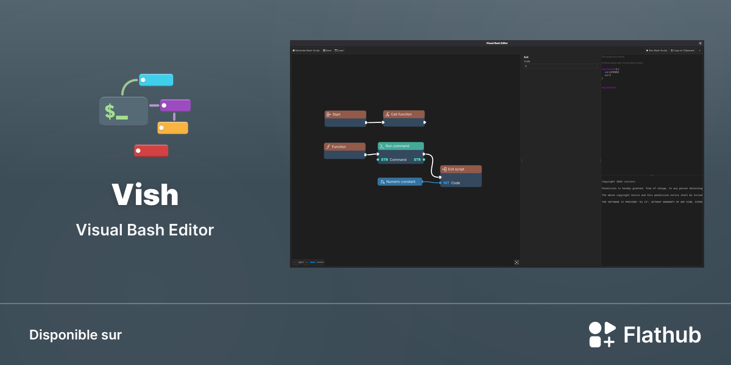Click the Exit script node icon
Image resolution: width=731 pixels, height=365 pixels.
(x=444, y=169)
